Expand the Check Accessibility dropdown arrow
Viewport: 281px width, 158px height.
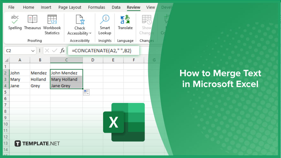[x=90, y=33]
